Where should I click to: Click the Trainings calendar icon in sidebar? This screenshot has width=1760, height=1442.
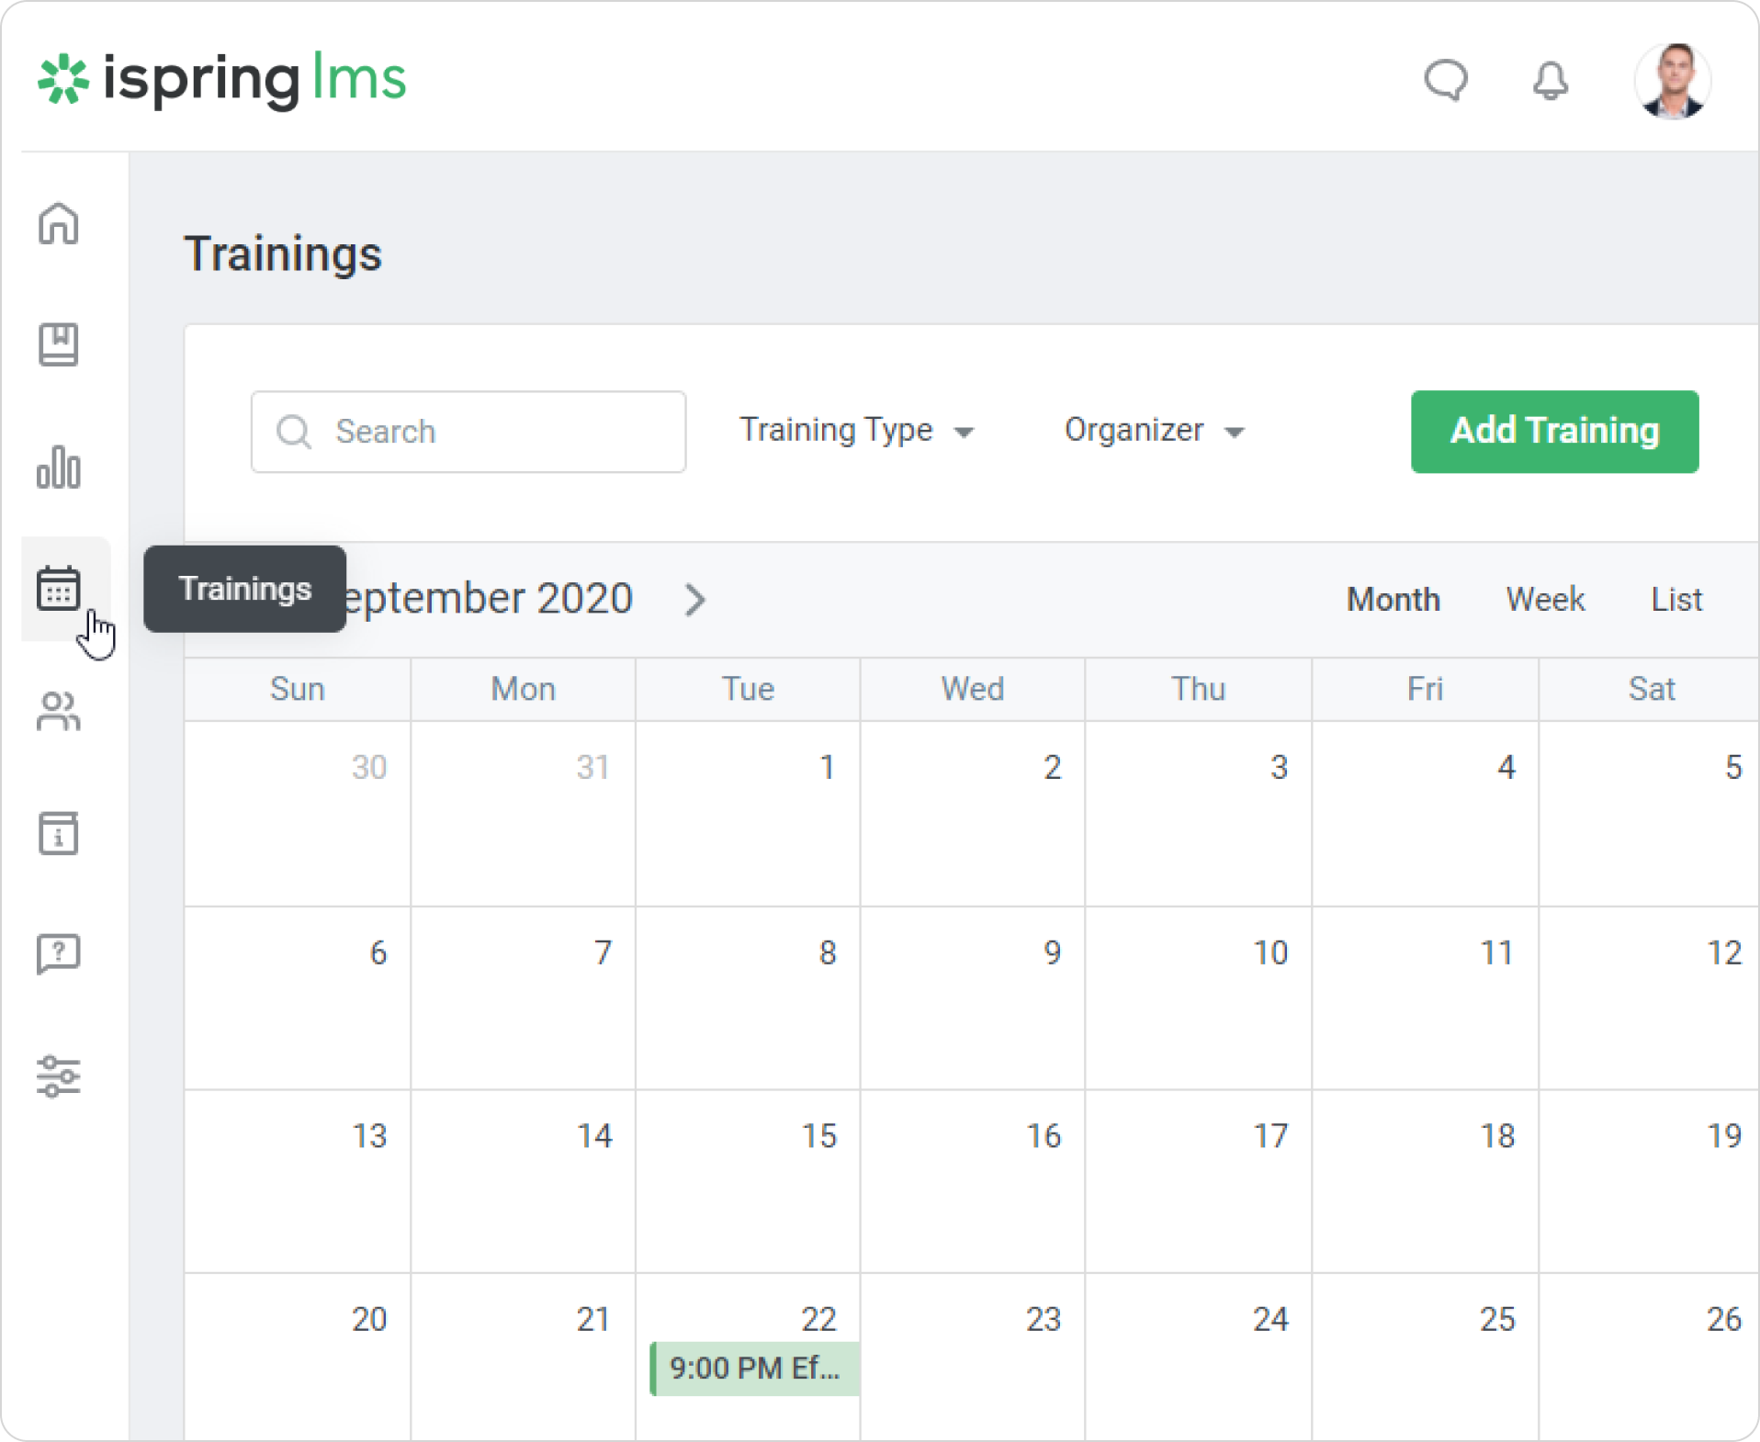59,588
